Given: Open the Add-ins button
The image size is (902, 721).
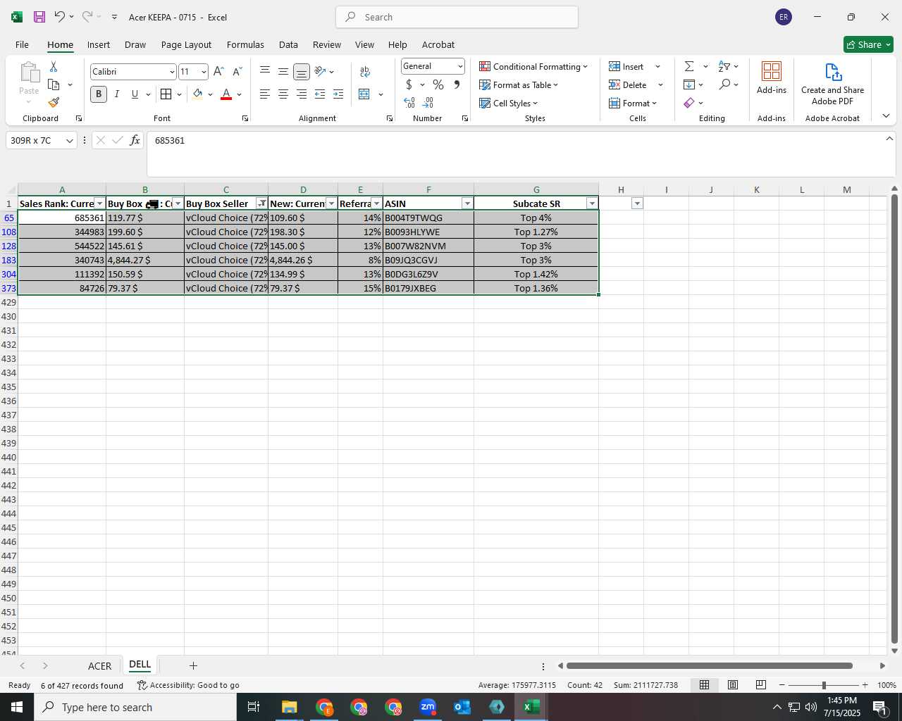Looking at the screenshot, I should [772, 77].
